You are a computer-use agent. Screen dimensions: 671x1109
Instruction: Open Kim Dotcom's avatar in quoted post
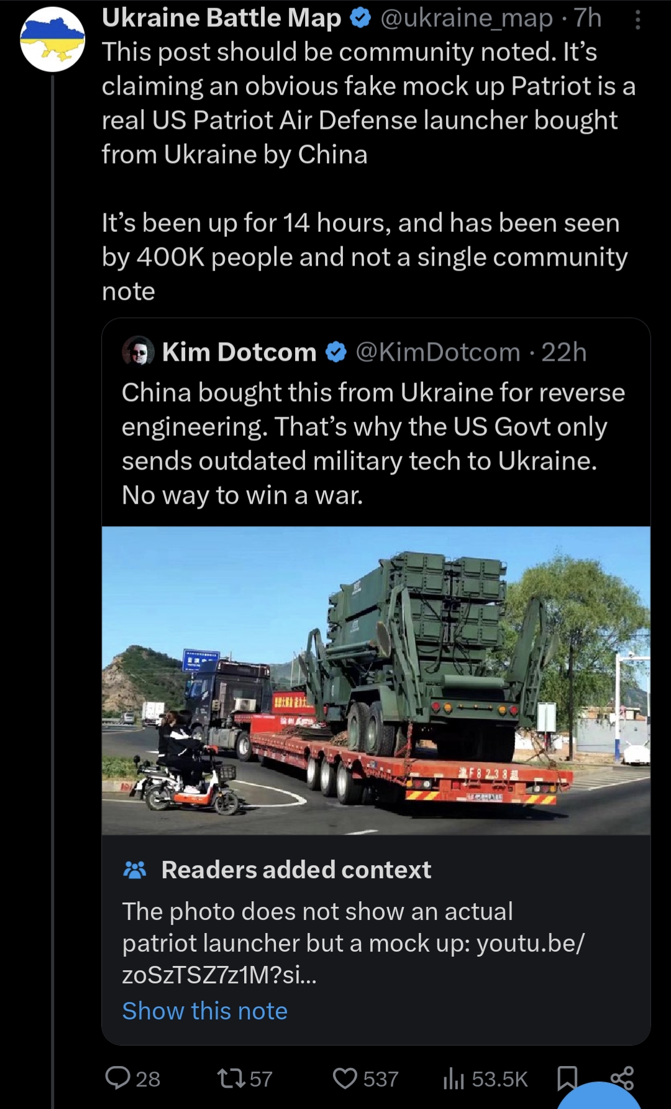tap(138, 351)
